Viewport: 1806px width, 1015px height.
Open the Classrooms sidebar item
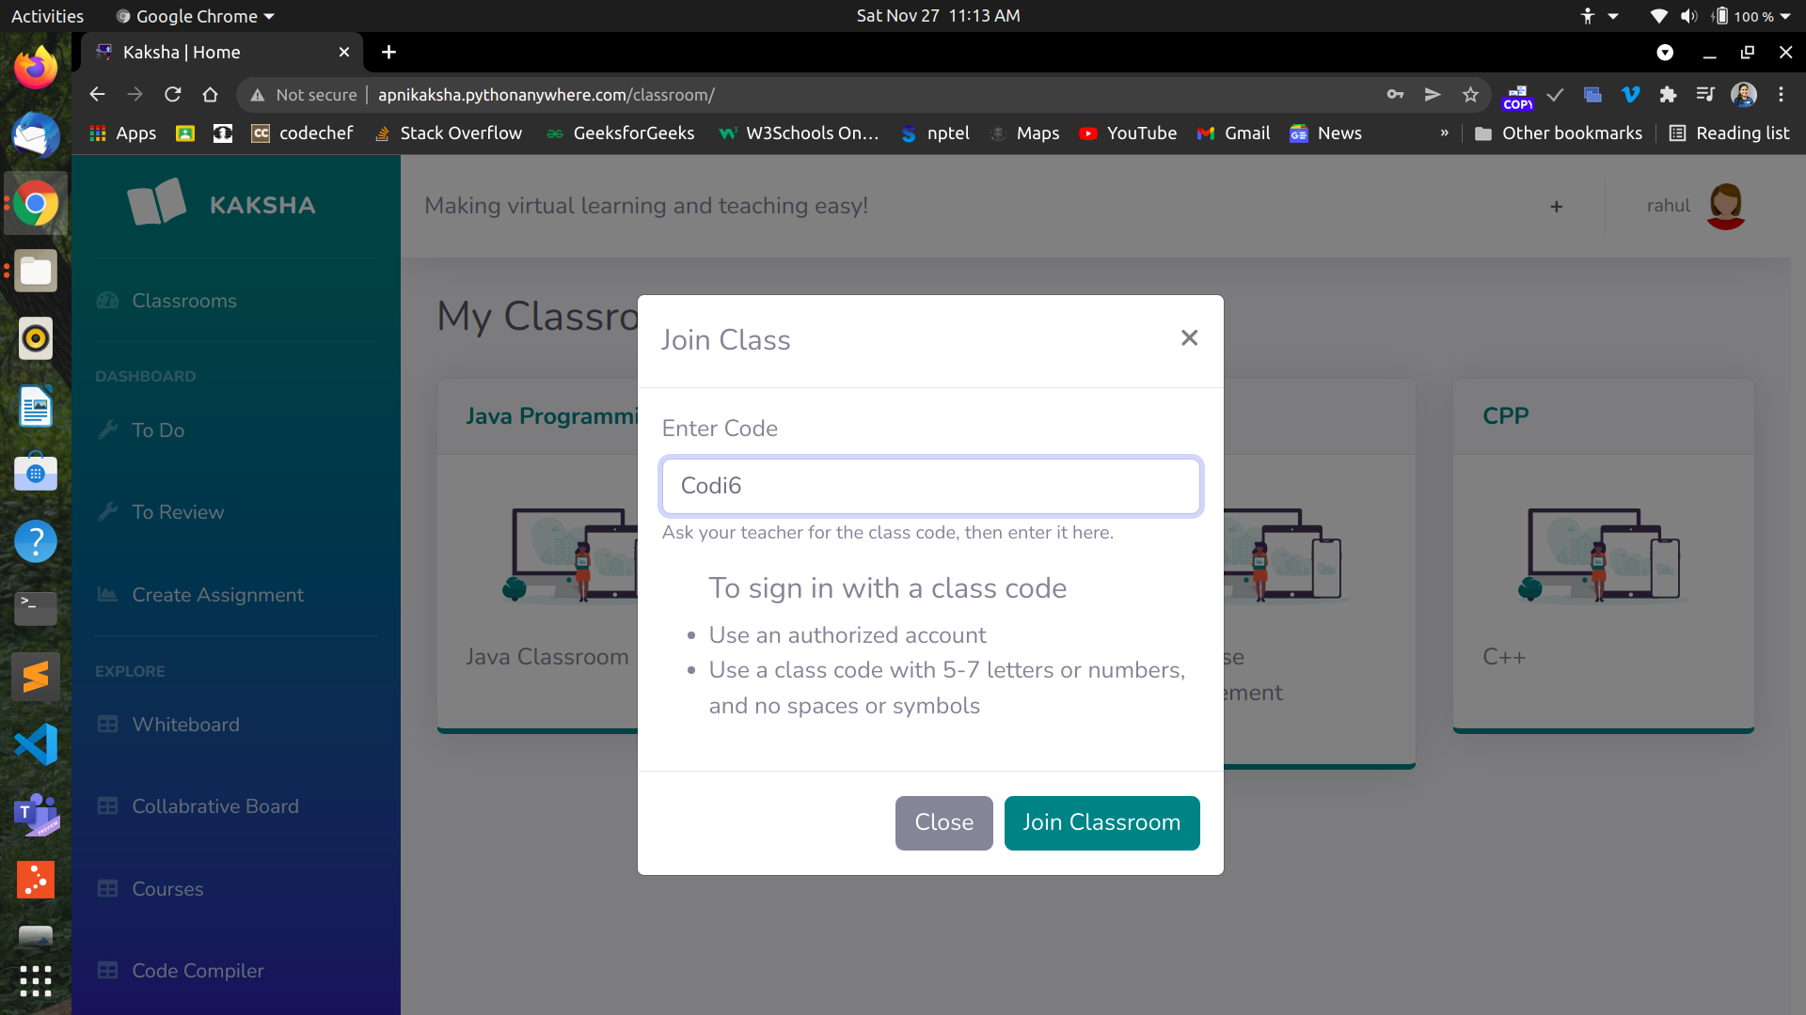point(184,301)
